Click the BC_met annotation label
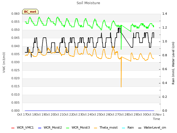This screenshot has width=177, height=133. click(x=30, y=12)
